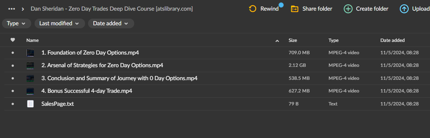The height and width of the screenshot is (138, 430).
Task: Click the three-dots breadcrumb overflow icon
Action: pos(12,9)
